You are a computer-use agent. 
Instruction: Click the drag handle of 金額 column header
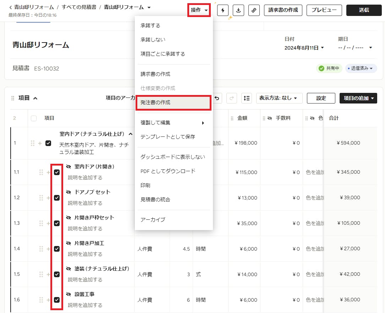tap(232, 118)
